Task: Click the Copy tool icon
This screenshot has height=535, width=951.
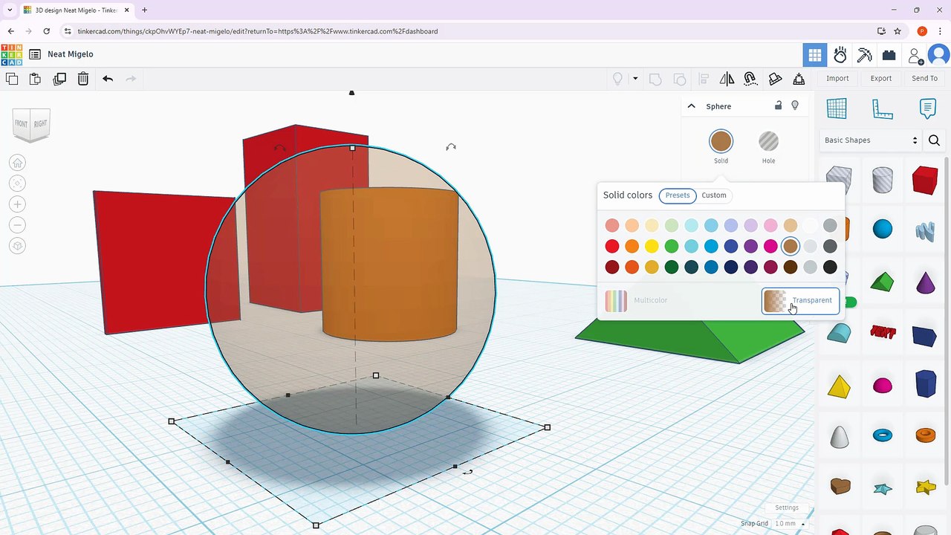Action: click(11, 79)
